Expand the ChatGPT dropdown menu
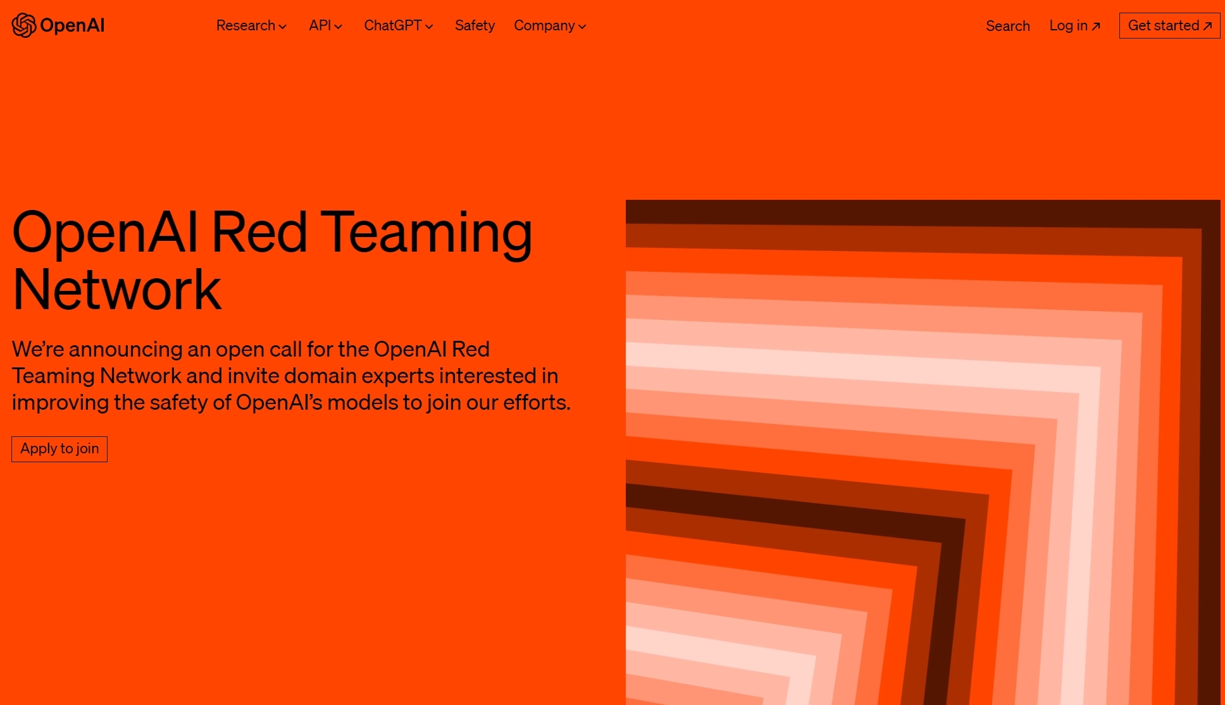 399,25
